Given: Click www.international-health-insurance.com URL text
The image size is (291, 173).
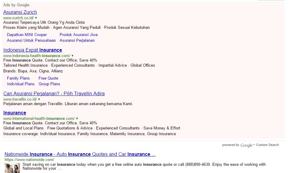Looking at the screenshot, I should point(39,119).
